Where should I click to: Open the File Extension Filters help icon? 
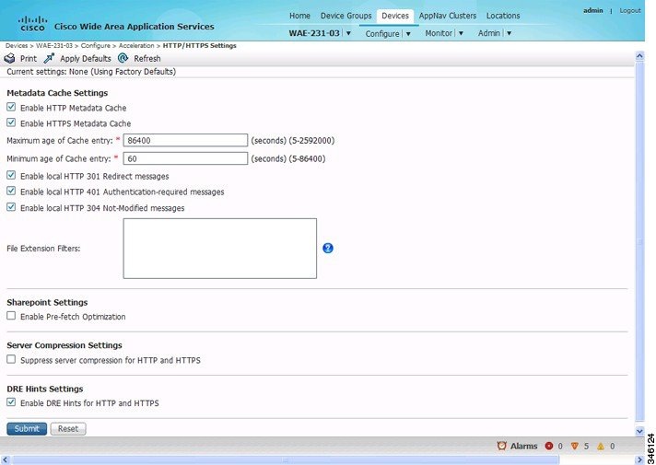pos(328,249)
